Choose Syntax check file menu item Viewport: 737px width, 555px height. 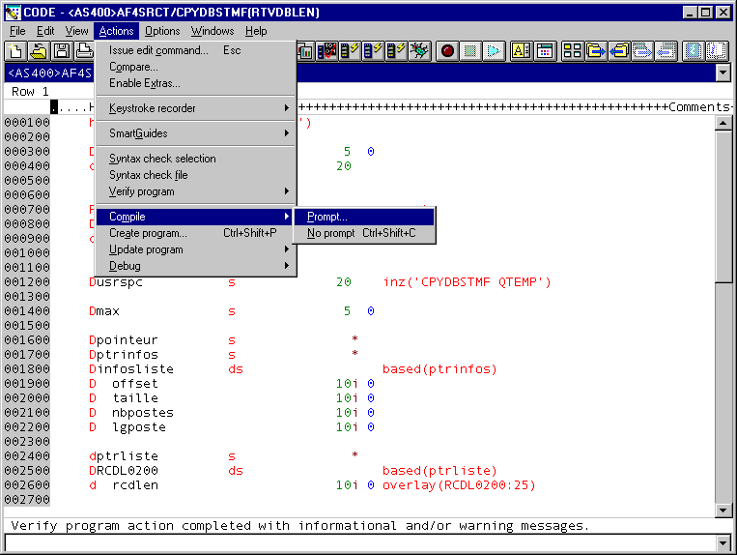pos(148,175)
